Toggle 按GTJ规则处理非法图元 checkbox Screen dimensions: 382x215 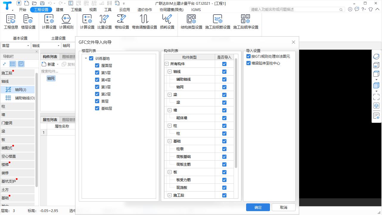(249, 56)
